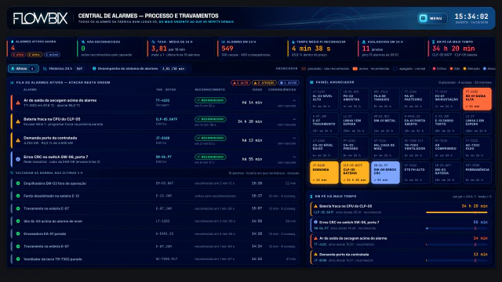Click the '1 alta' pill in active alarms card
This screenshot has width=502, height=282.
point(18,55)
